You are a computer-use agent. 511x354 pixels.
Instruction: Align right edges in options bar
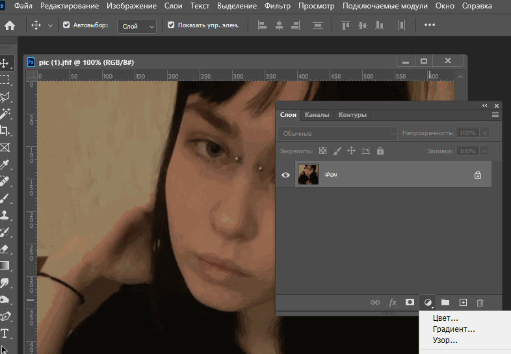coord(295,25)
